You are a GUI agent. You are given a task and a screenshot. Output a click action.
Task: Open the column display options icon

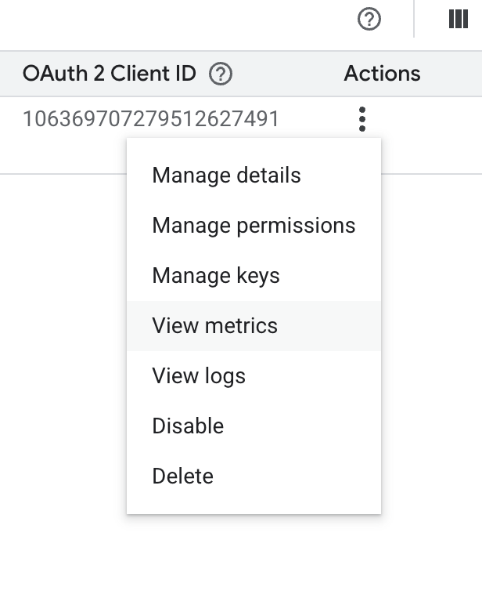pyautogui.click(x=458, y=20)
